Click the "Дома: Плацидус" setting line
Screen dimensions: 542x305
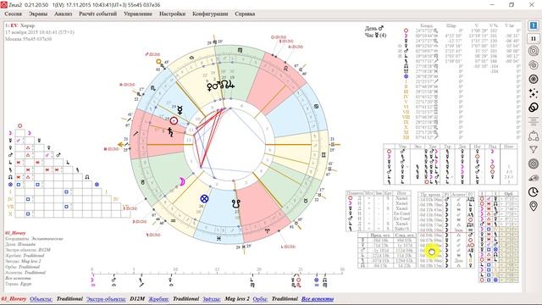[22, 244]
